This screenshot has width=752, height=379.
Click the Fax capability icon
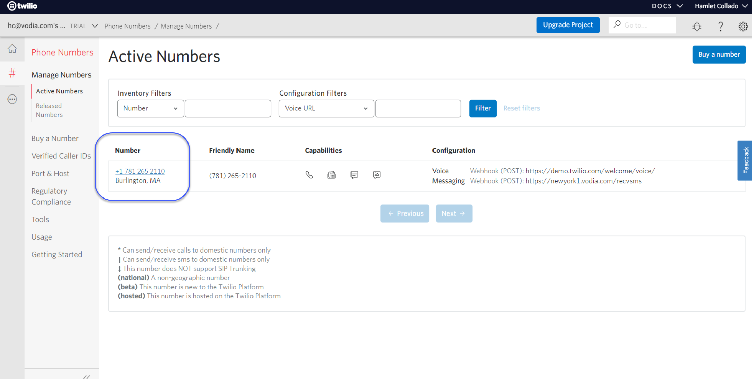coord(331,175)
